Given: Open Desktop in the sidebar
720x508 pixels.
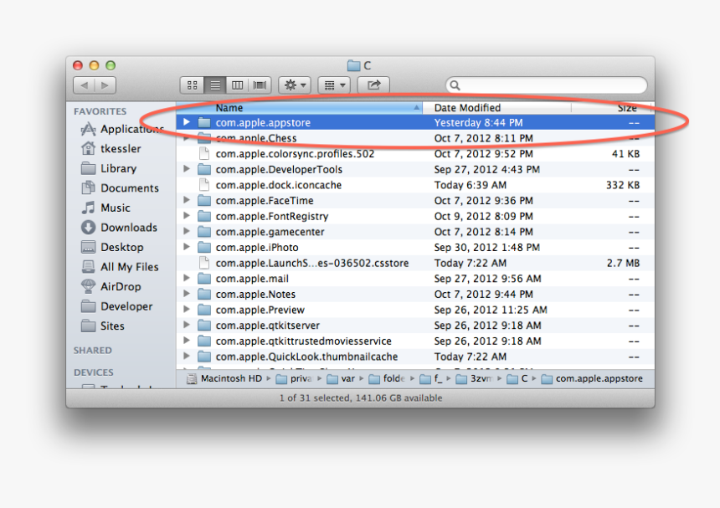Looking at the screenshot, I should coord(112,248).
